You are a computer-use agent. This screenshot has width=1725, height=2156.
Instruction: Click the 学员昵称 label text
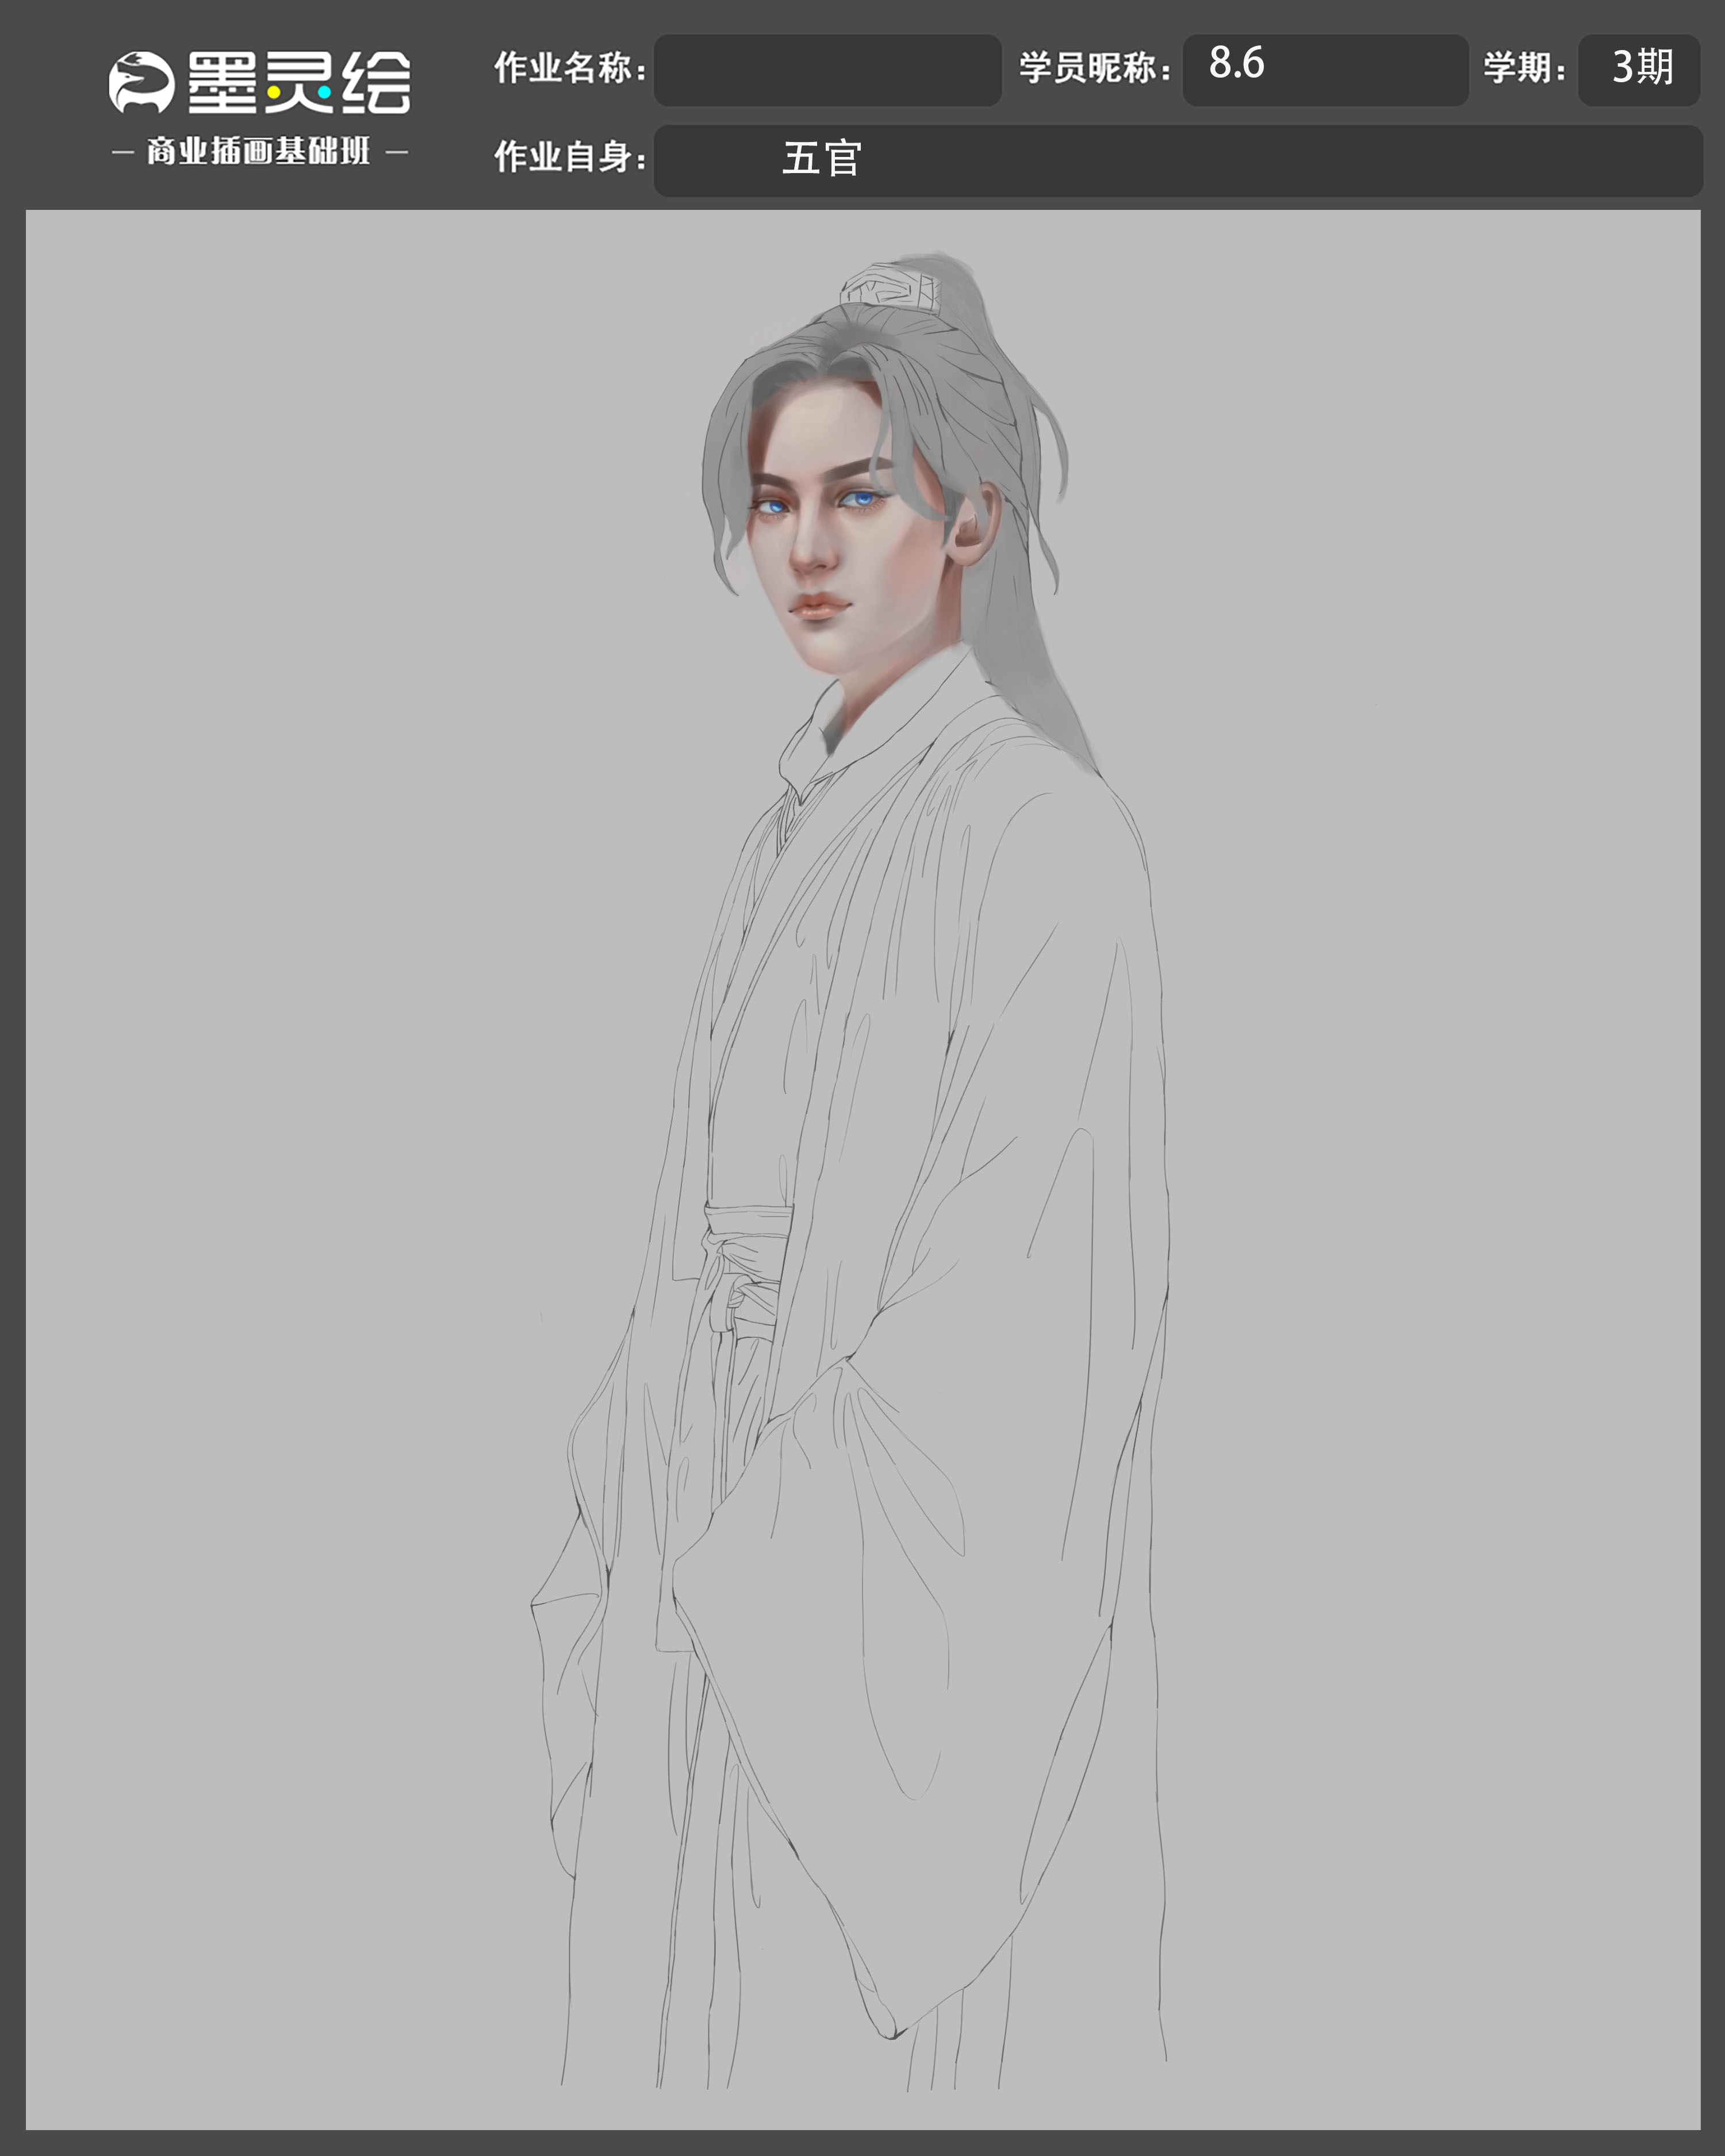coord(1094,68)
